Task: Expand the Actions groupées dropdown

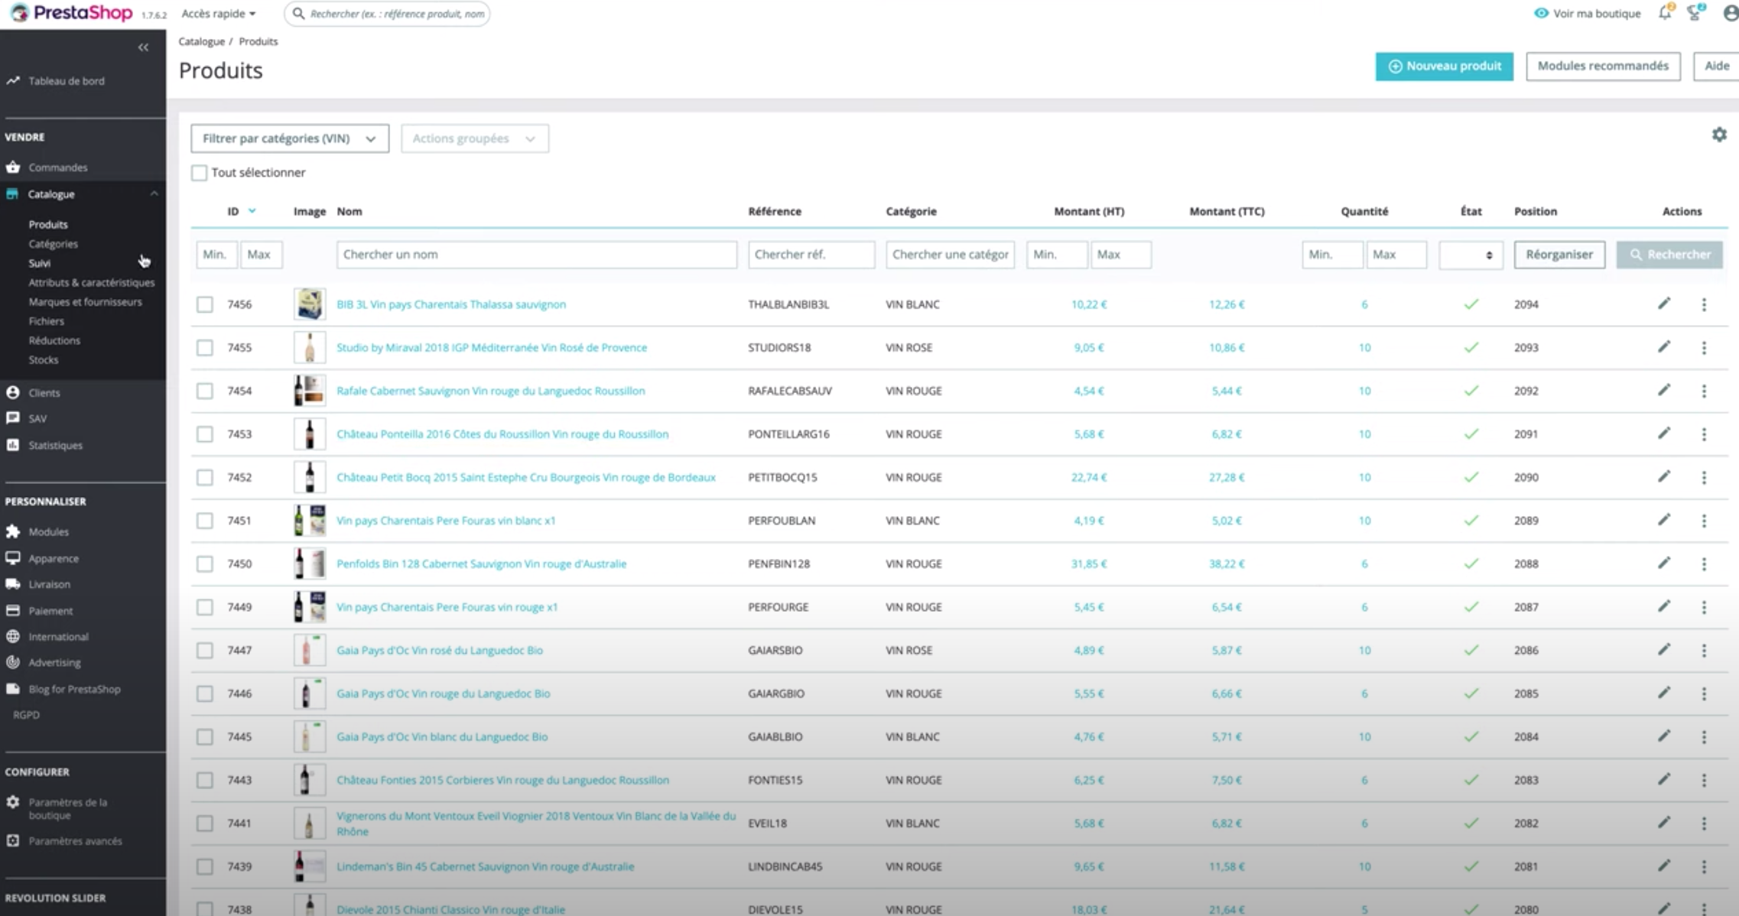Action: pos(474,138)
